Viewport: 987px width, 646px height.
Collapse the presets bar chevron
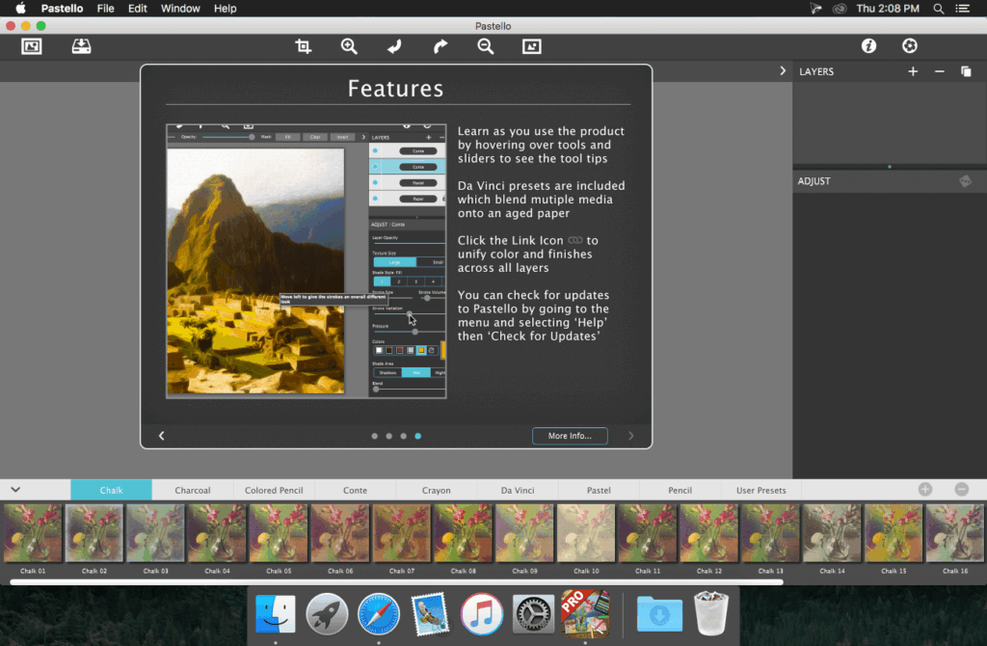(x=15, y=489)
